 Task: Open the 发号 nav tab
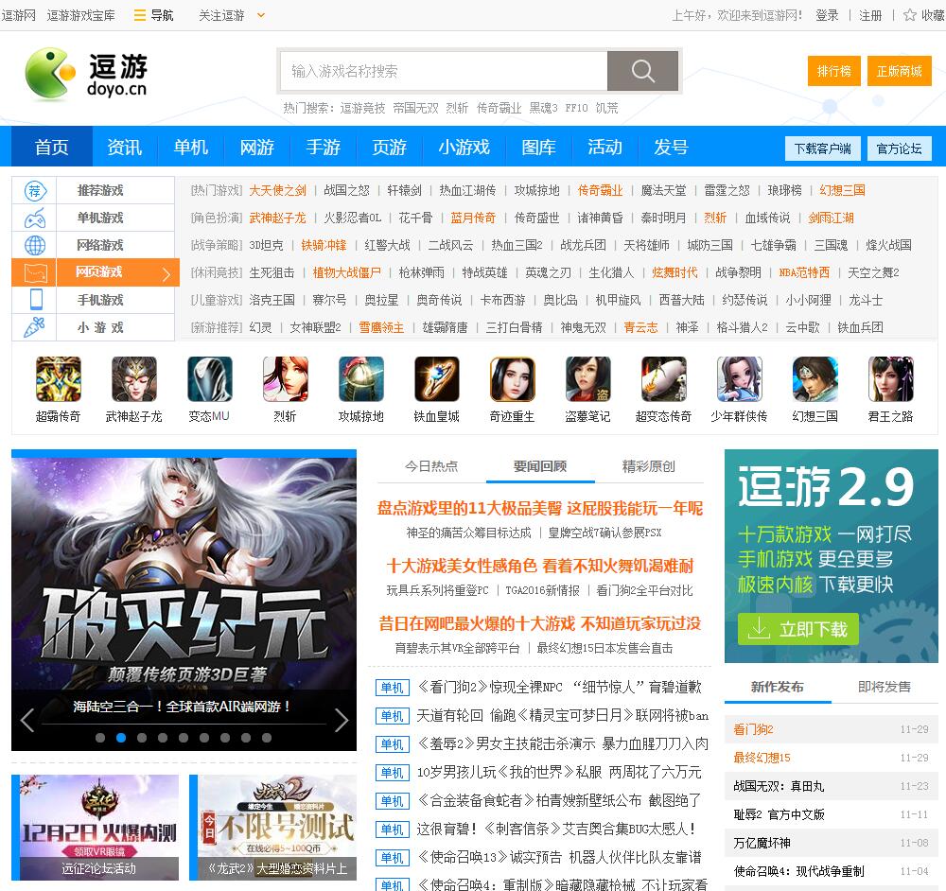(672, 147)
